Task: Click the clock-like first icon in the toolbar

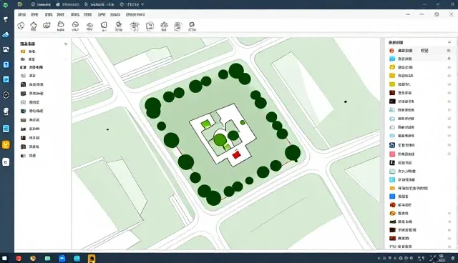Action: (x=21, y=26)
